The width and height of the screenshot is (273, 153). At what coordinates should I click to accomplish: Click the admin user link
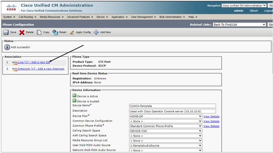(x=239, y=11)
